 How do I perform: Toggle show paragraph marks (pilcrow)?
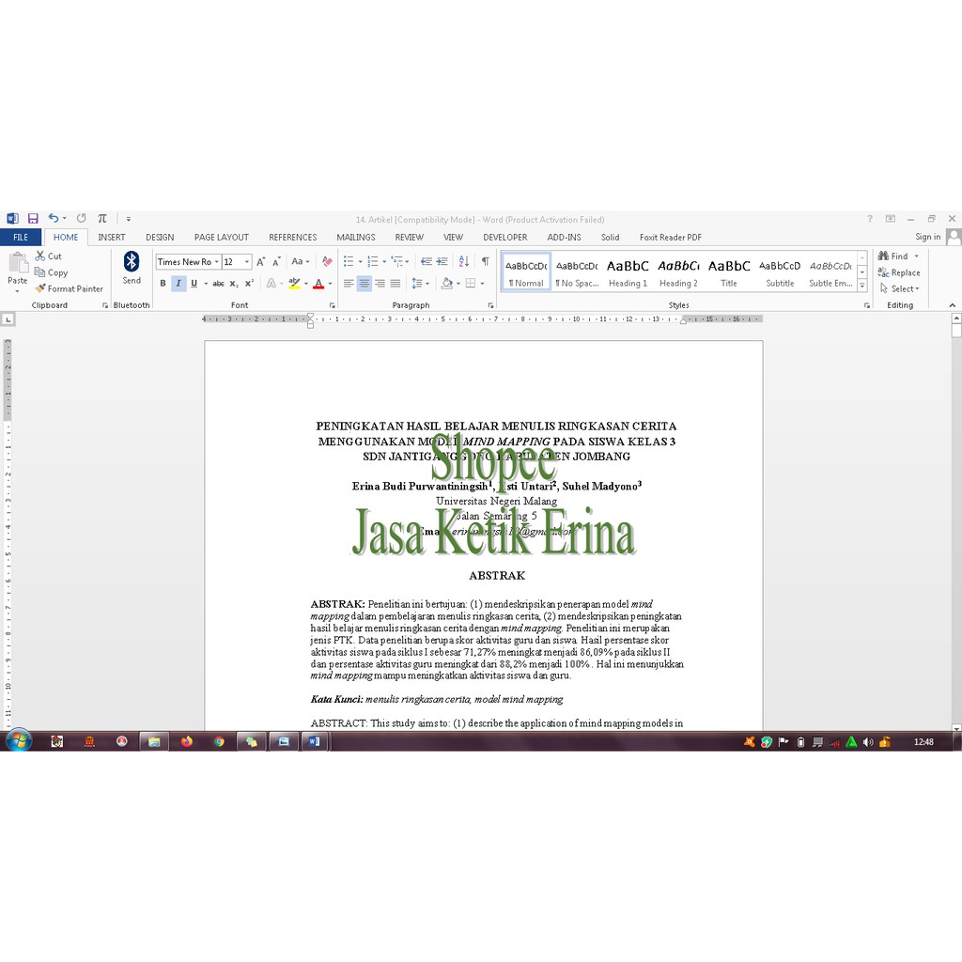pyautogui.click(x=485, y=262)
